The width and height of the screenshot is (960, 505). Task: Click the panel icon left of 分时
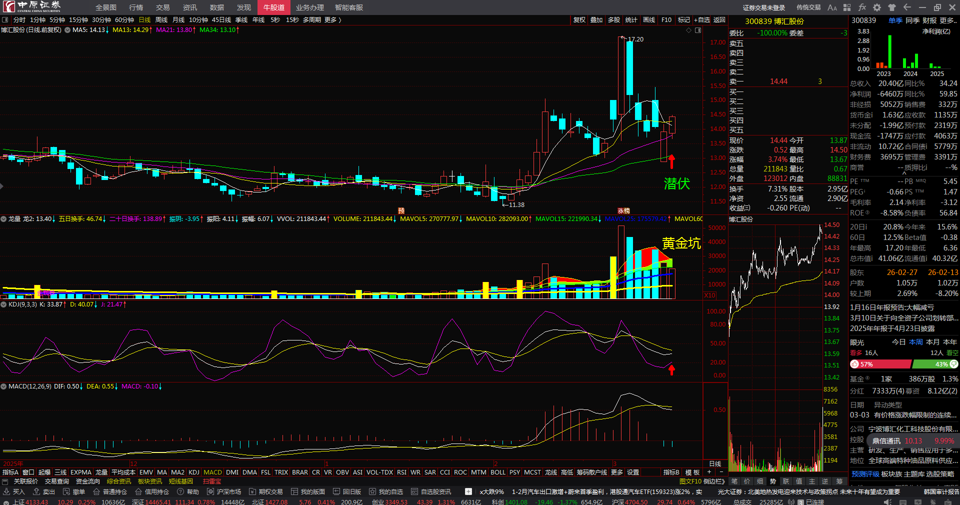tap(5, 20)
